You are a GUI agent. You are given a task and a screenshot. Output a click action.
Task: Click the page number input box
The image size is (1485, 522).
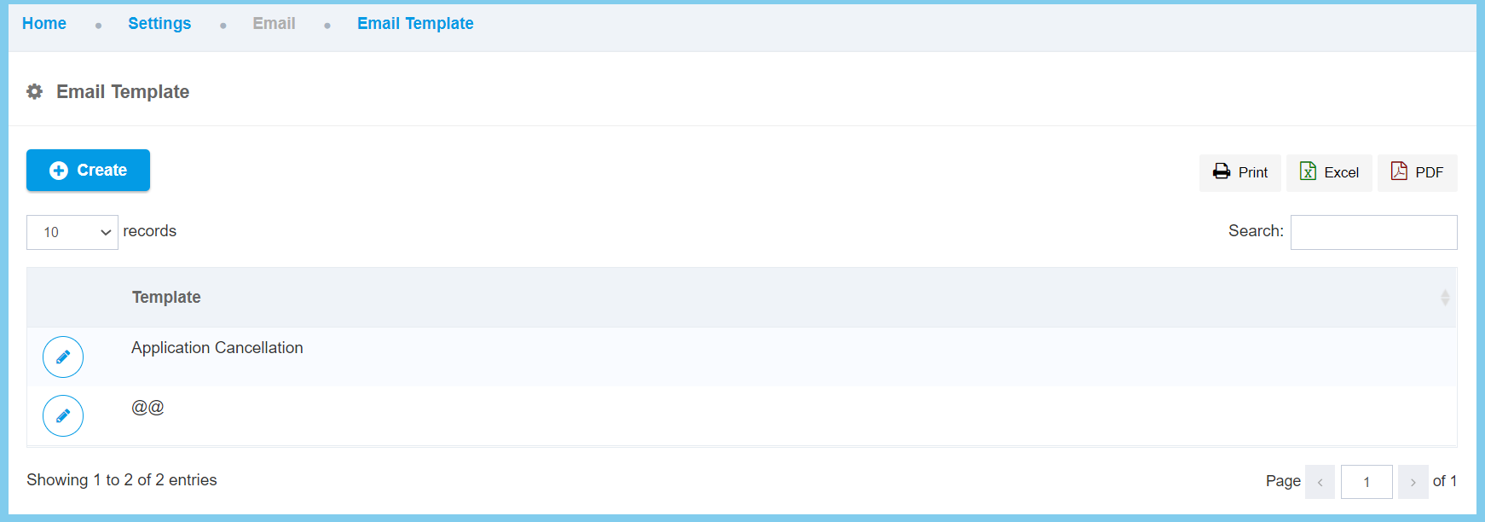point(1367,482)
